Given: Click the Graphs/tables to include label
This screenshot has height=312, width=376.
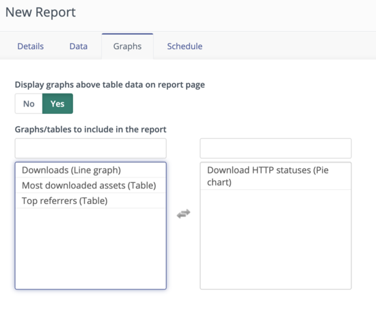Looking at the screenshot, I should (90, 129).
